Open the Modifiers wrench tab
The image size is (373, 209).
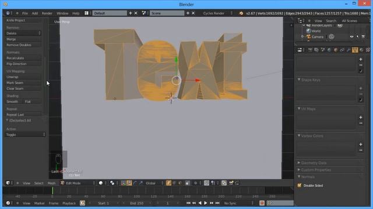tap(349, 50)
